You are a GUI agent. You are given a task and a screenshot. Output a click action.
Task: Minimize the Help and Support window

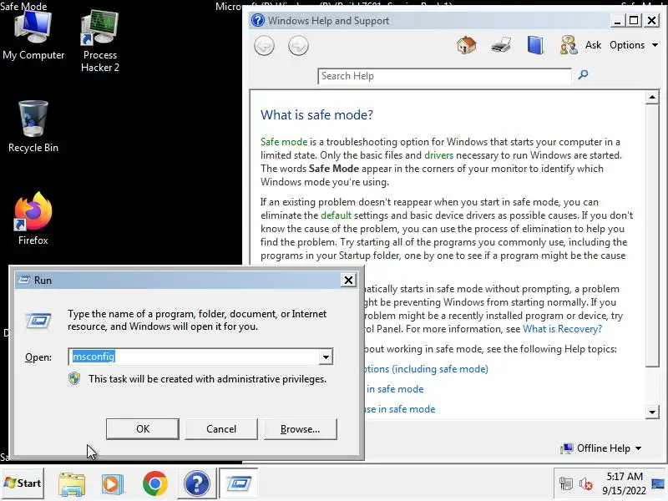click(617, 20)
